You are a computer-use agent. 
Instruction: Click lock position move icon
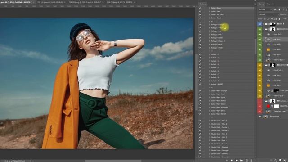tap(272, 19)
